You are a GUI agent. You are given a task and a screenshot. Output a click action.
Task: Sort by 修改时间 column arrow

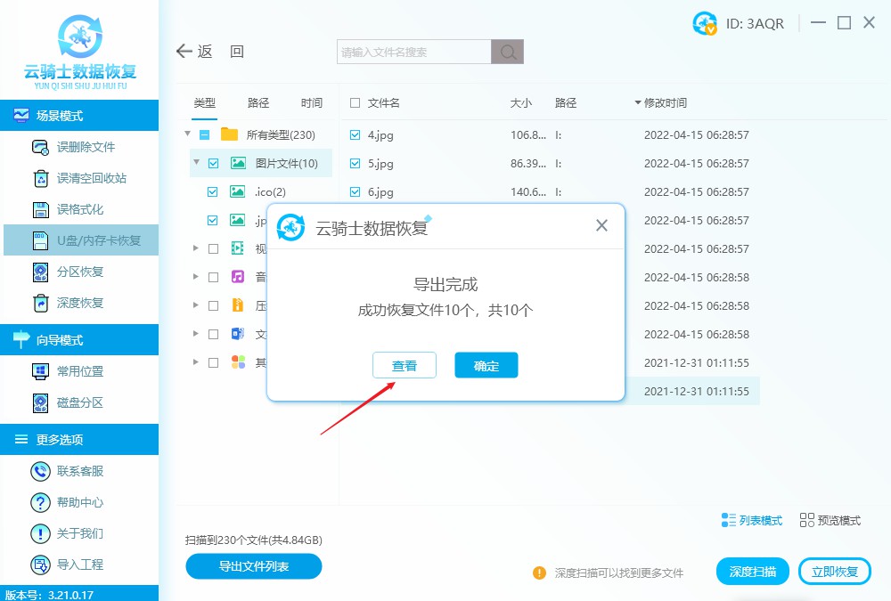point(637,103)
